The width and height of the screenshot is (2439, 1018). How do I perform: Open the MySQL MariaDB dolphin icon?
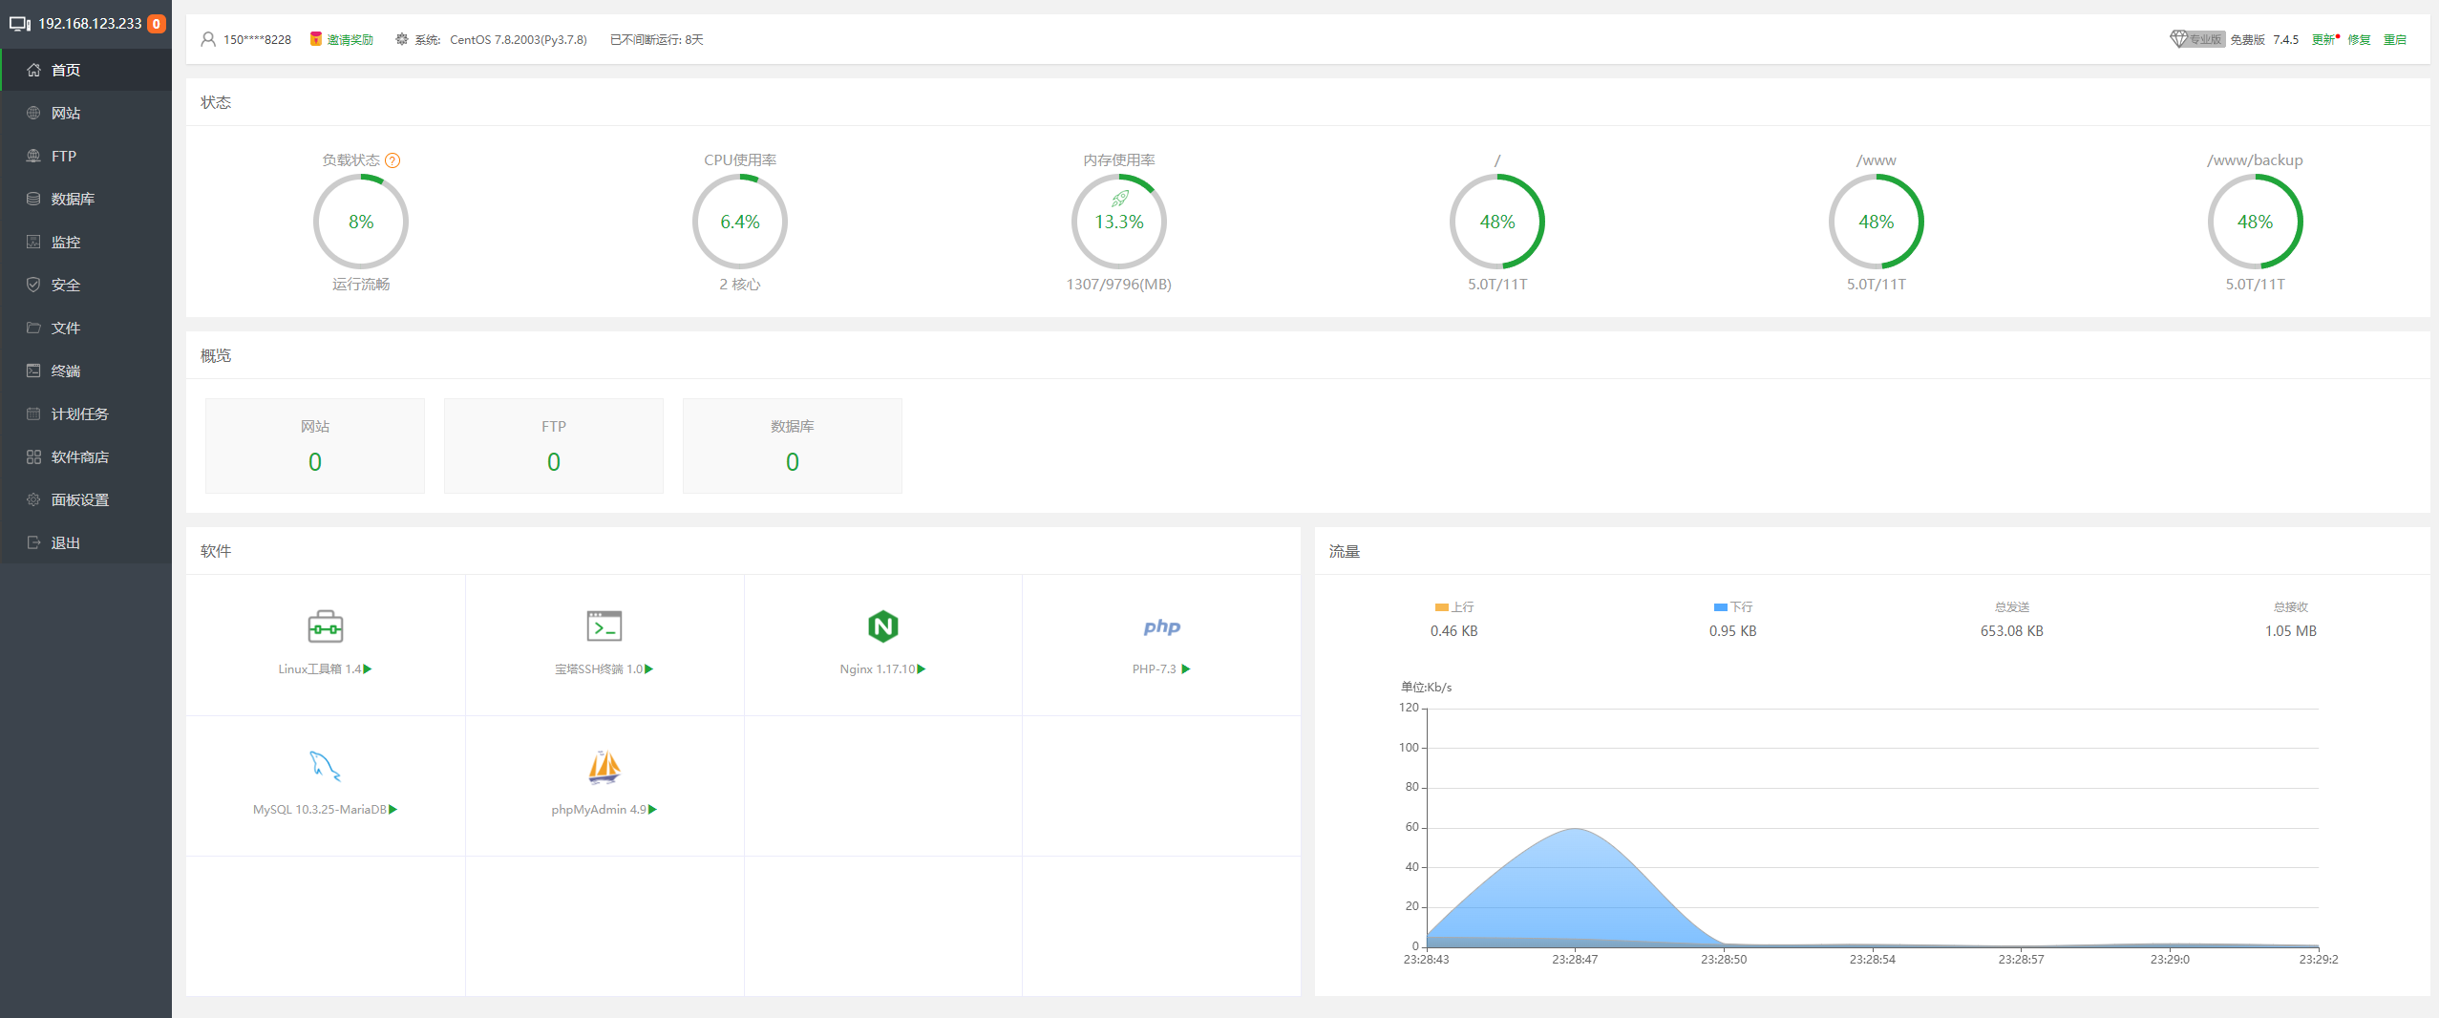tap(325, 766)
